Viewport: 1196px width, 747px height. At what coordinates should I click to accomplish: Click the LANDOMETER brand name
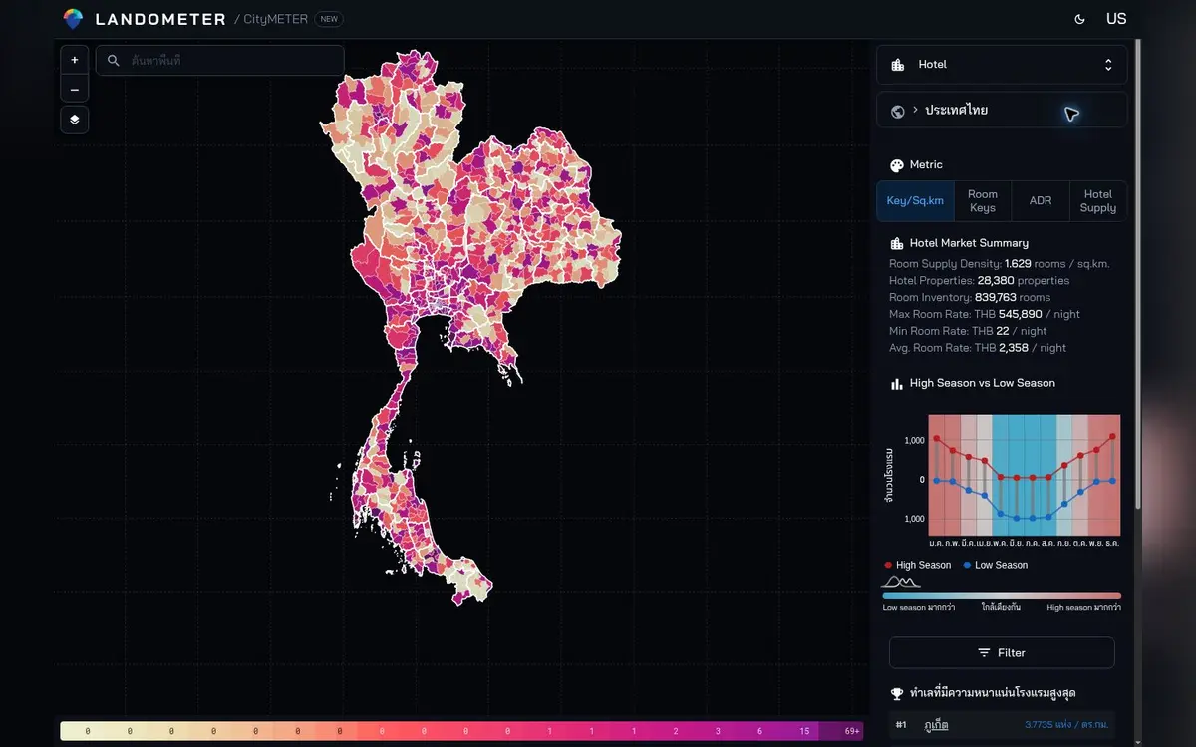click(x=159, y=19)
